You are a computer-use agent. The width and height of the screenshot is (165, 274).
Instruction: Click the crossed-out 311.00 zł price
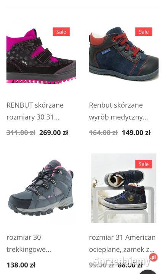tap(21, 133)
